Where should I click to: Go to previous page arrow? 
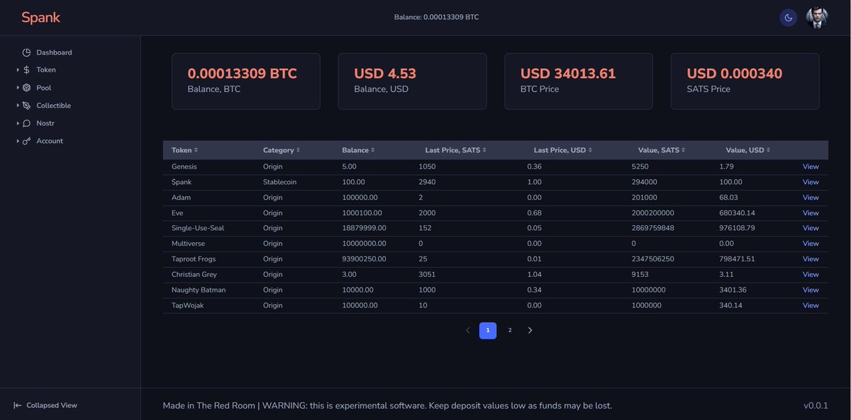click(x=467, y=330)
